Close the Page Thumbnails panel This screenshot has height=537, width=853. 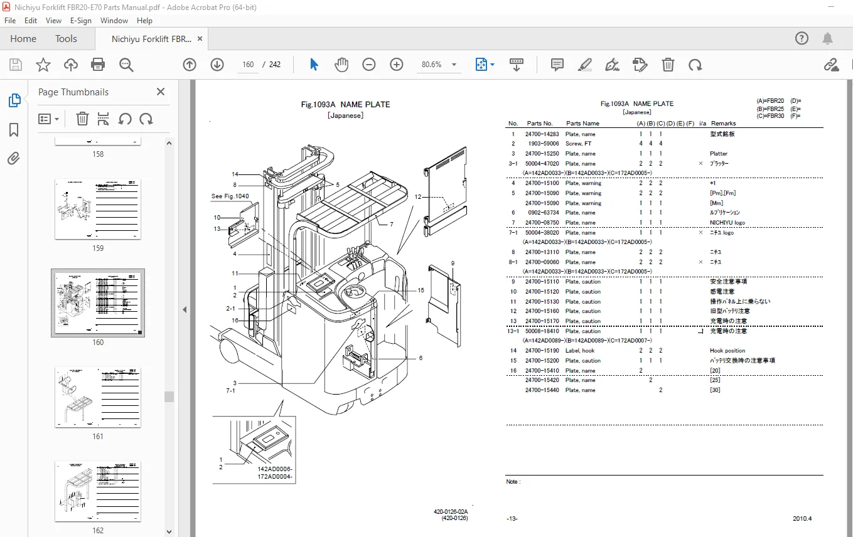161,92
